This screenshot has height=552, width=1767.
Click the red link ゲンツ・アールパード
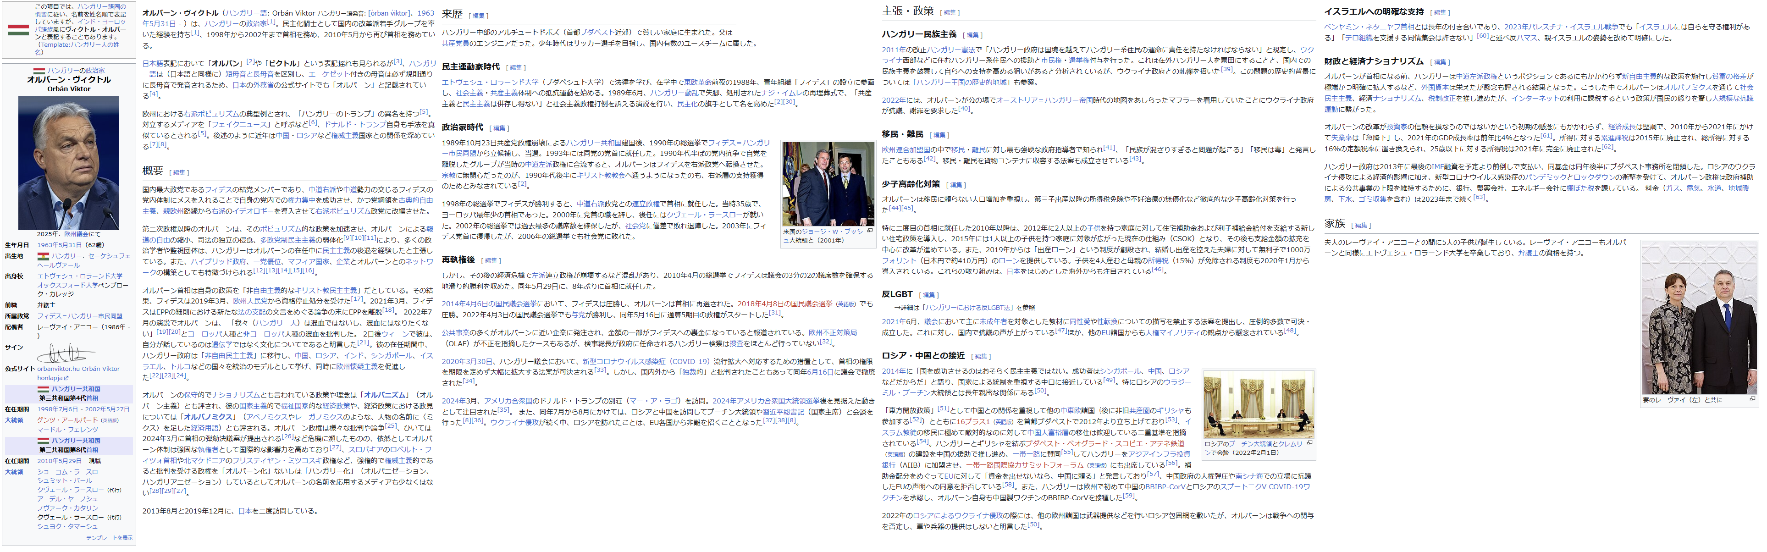[x=67, y=420]
